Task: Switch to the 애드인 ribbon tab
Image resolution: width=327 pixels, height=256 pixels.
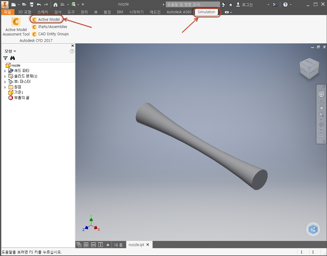Action: (155, 12)
